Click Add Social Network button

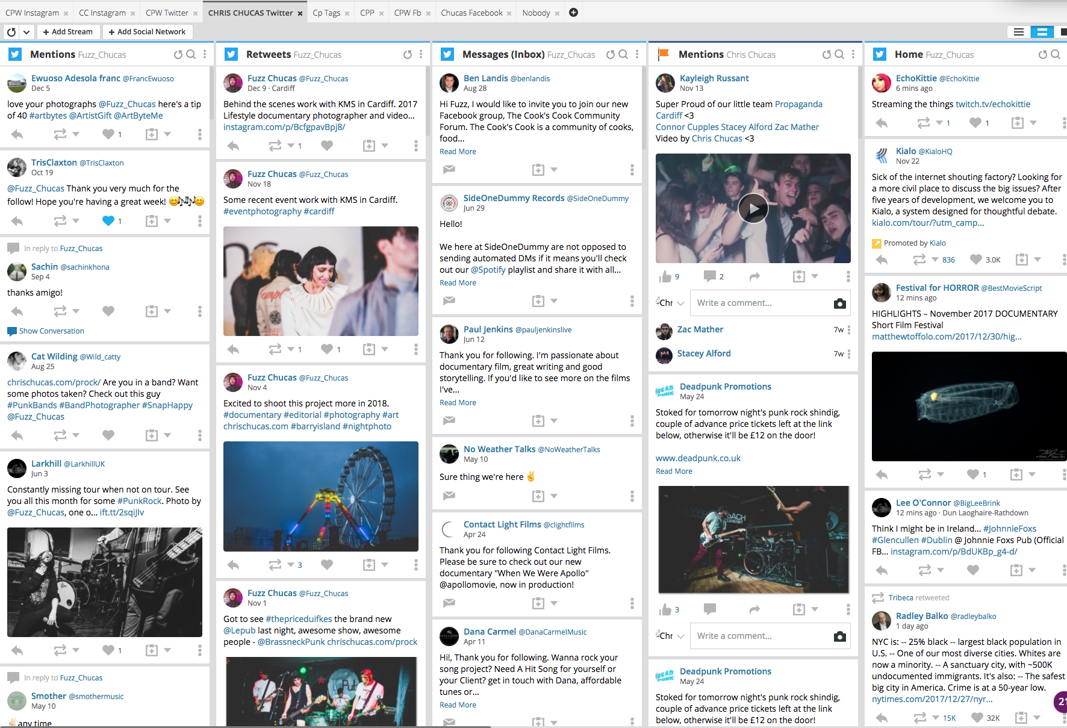[147, 32]
